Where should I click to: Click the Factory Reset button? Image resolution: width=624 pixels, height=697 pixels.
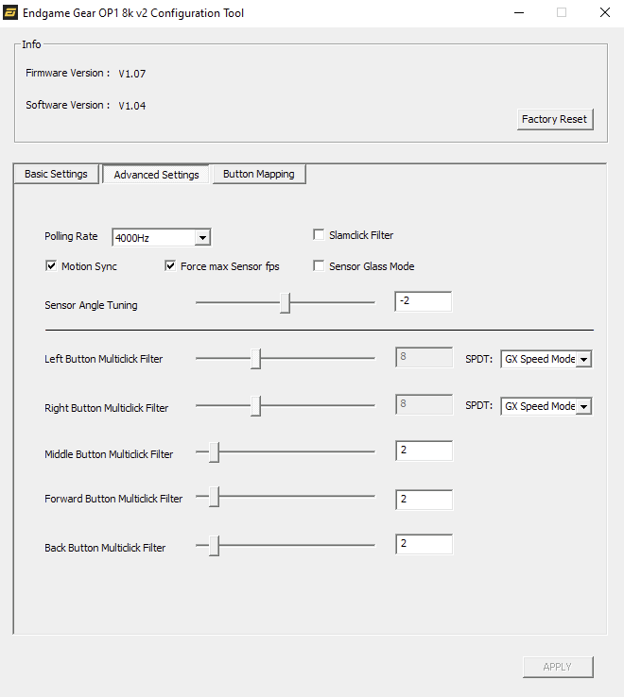tap(555, 119)
